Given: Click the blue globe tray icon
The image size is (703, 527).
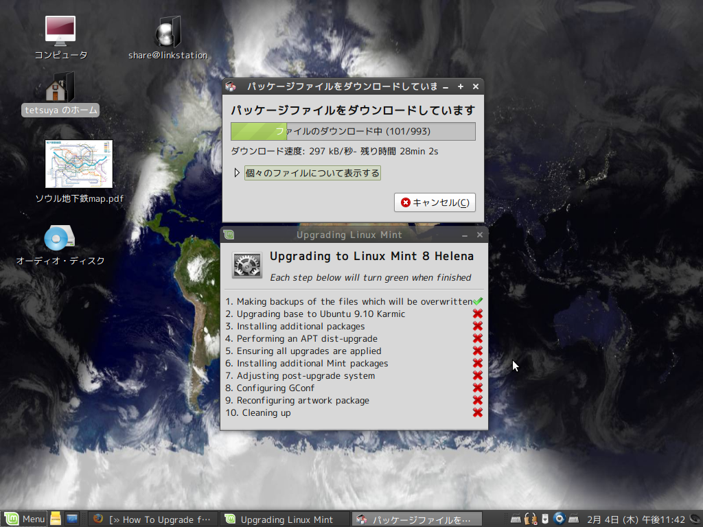Looking at the screenshot, I should [x=559, y=519].
